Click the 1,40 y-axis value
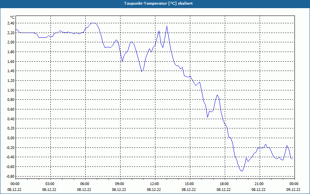Image resolution: width=310 pixels, height=194 pixels. 10,71
